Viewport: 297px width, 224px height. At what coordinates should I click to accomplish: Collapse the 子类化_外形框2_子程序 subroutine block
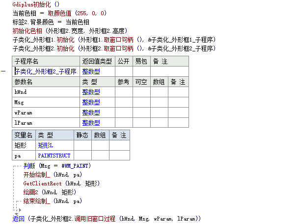pos(3,71)
